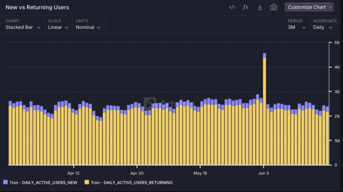The height and width of the screenshot is (192, 343).
Task: Click the arrow inside Customize Chart
Action: point(330,7)
